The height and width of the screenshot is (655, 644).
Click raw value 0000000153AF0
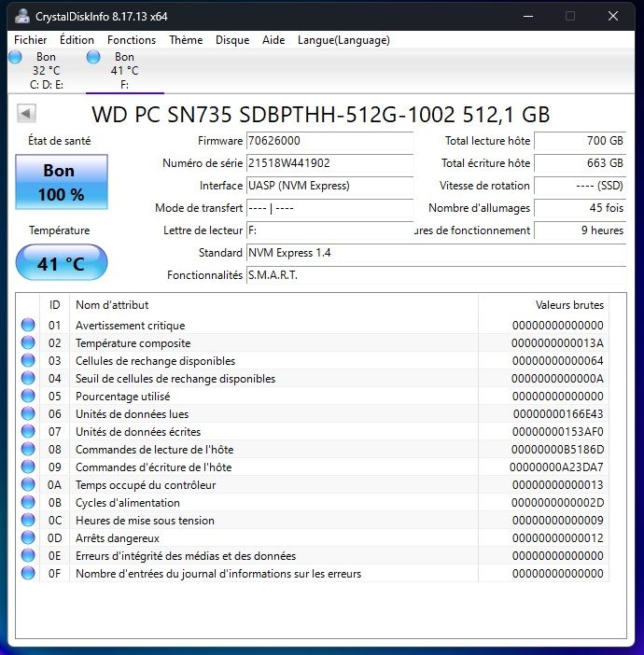[557, 432]
